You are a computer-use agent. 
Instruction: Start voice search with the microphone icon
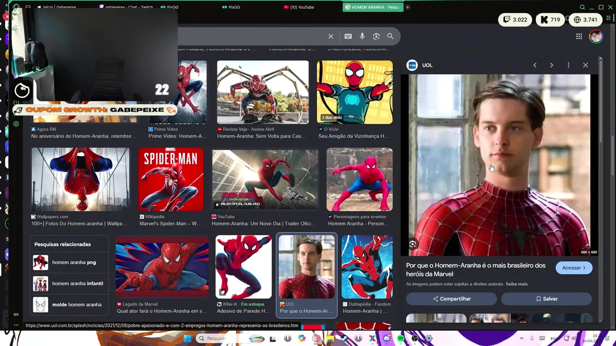(x=362, y=36)
